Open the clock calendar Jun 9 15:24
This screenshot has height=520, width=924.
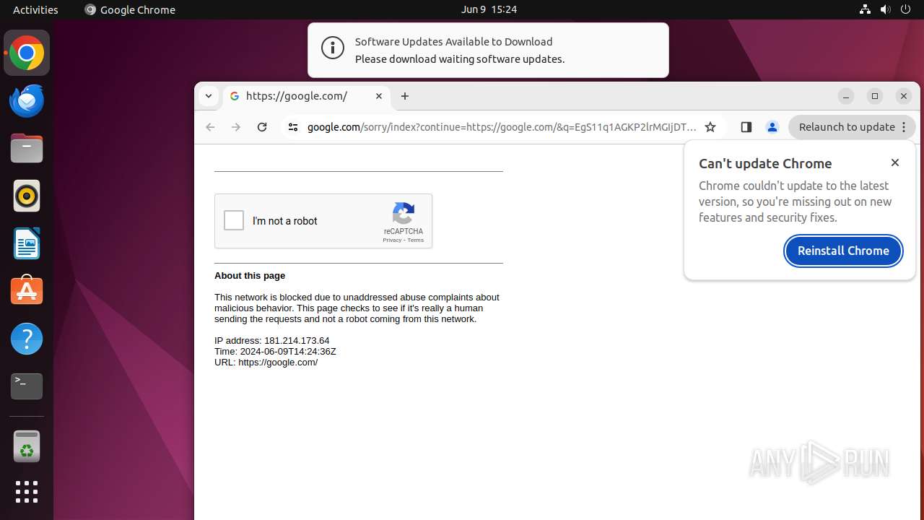point(489,9)
